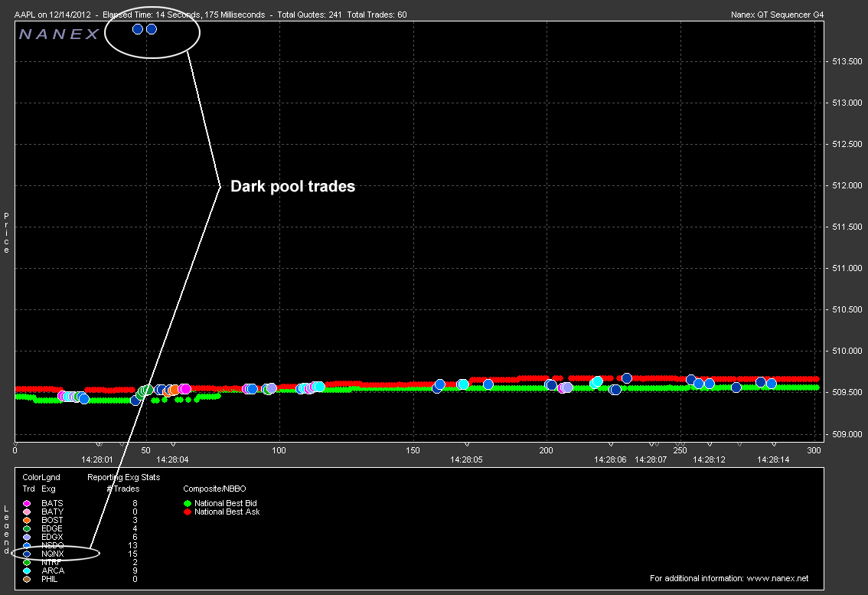This screenshot has width=868, height=595.
Task: Click the National Best Ask label
Action: click(227, 512)
